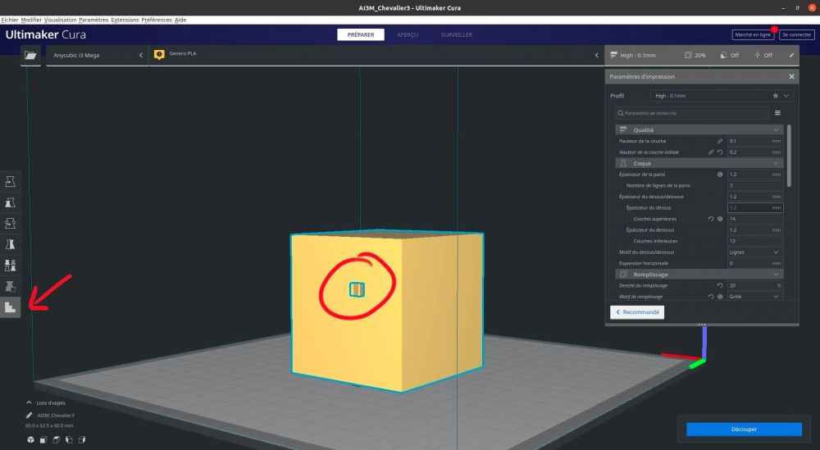The width and height of the screenshot is (820, 450).
Task: Click the Paramètres de recherche search field
Action: tap(692, 113)
